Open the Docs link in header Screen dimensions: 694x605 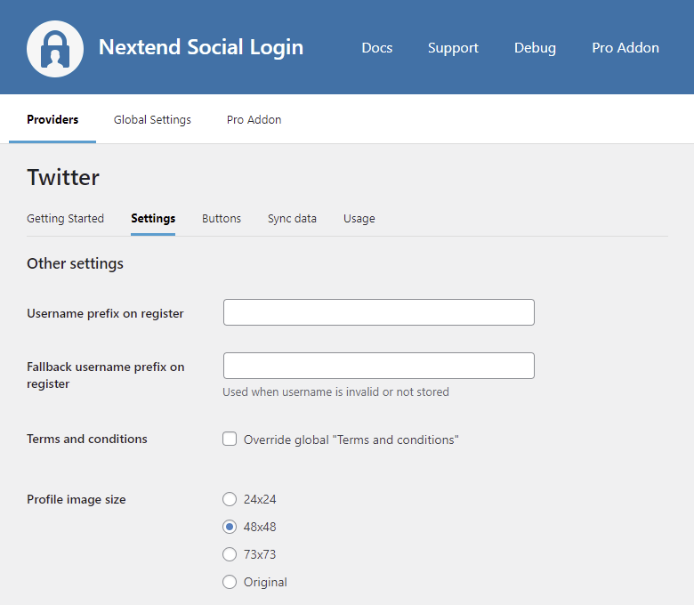click(376, 48)
